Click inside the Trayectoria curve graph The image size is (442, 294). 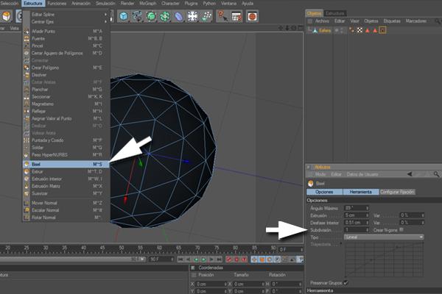point(385,260)
